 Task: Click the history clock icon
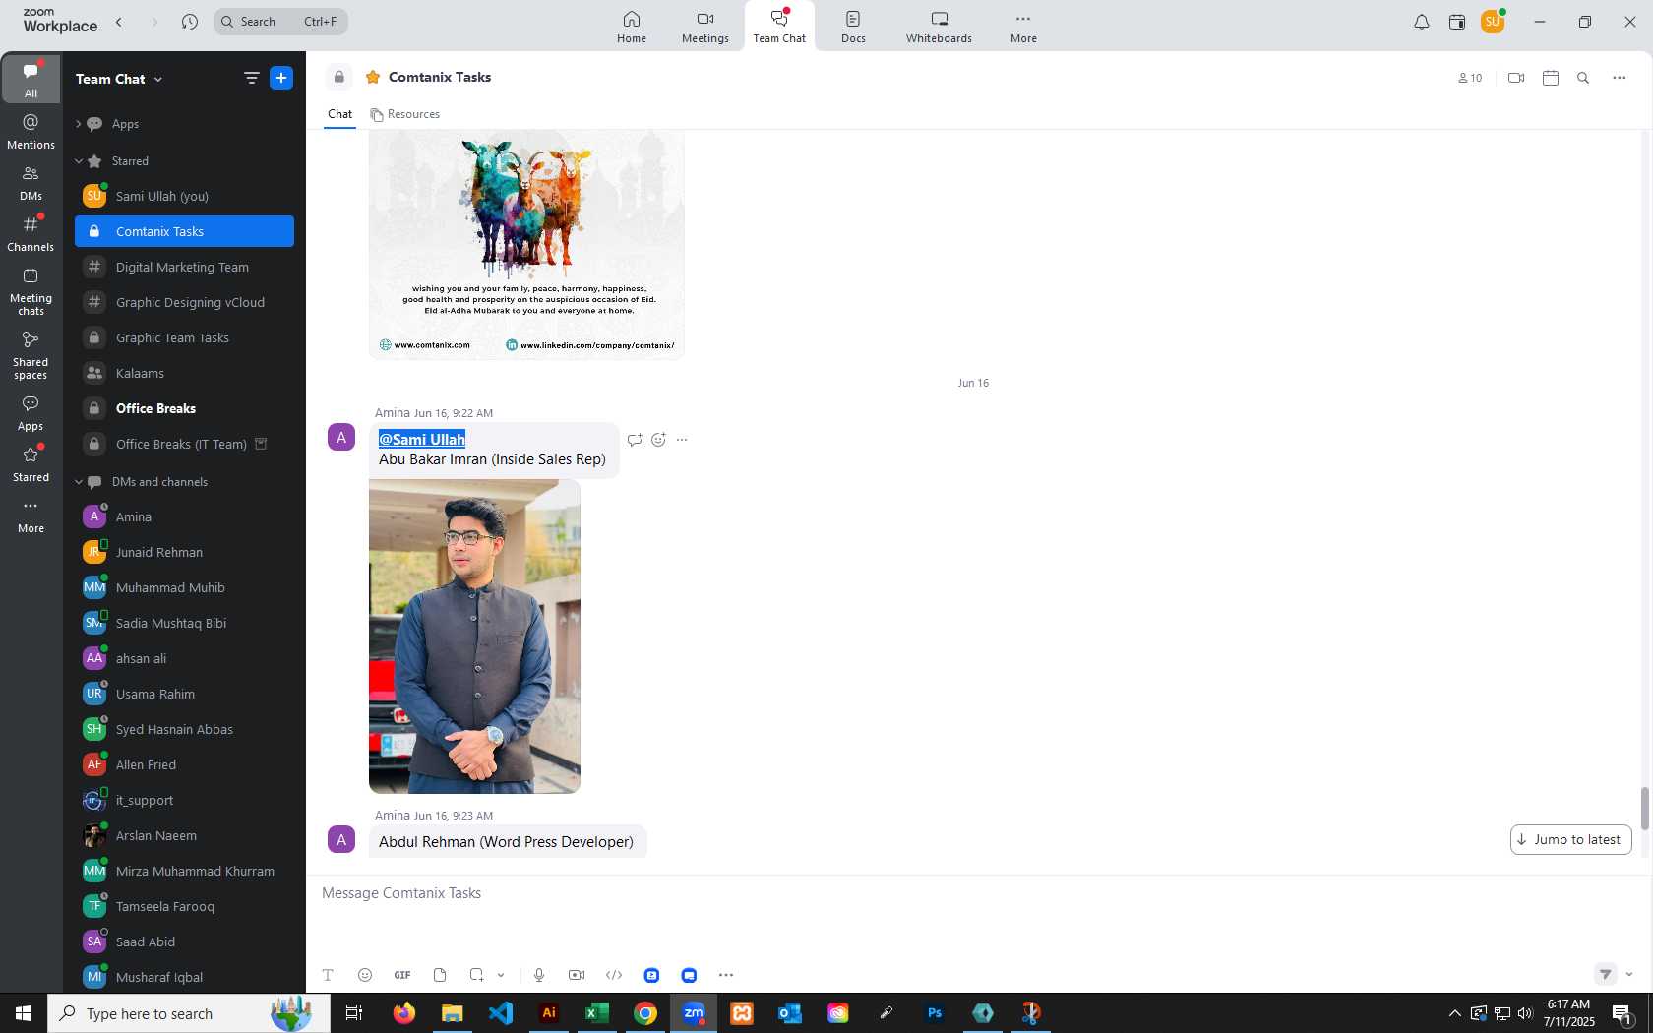pyautogui.click(x=190, y=22)
